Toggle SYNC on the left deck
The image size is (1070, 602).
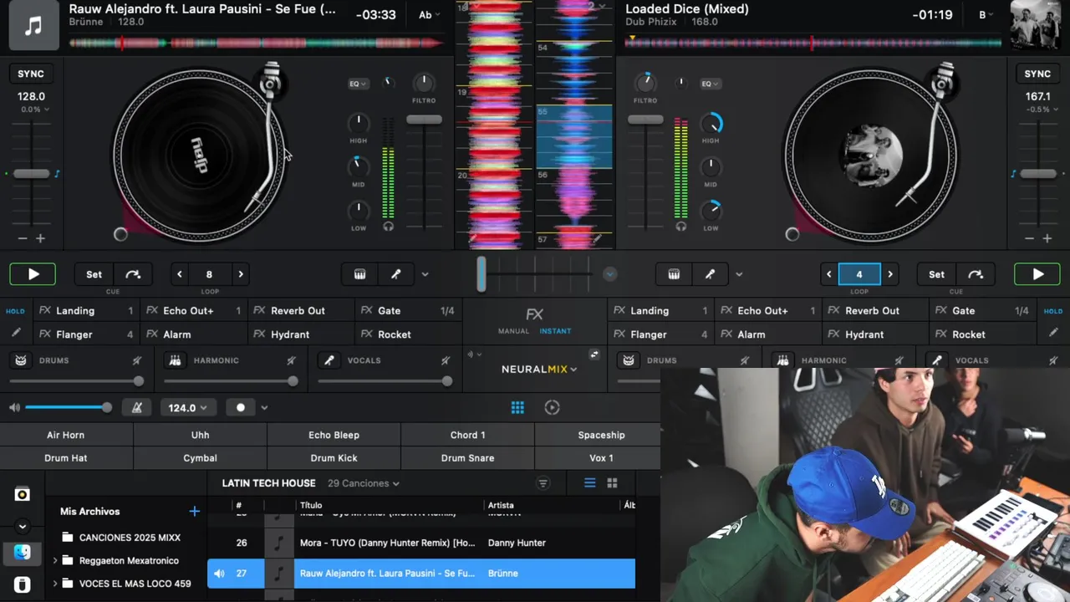(x=31, y=74)
